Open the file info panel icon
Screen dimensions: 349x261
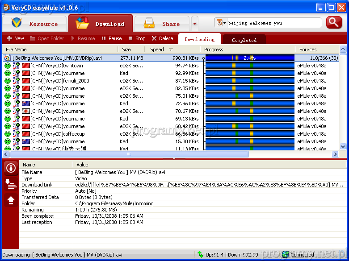[11, 168]
